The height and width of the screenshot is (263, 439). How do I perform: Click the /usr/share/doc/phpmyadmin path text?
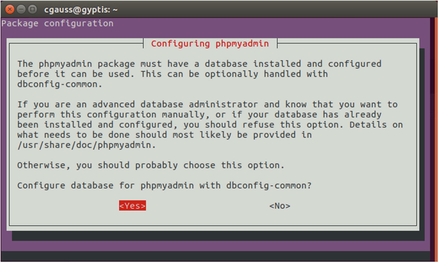tap(87, 145)
